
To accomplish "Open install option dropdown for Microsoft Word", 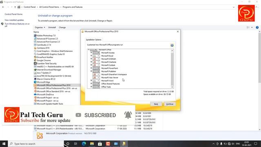I will tap(96, 81).
